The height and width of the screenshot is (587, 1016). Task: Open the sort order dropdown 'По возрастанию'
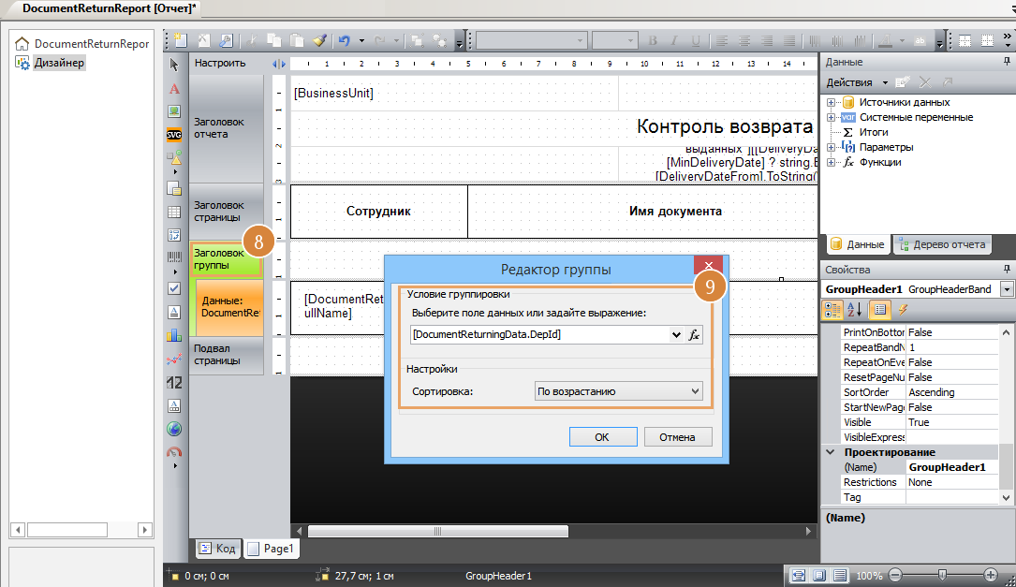pos(618,391)
